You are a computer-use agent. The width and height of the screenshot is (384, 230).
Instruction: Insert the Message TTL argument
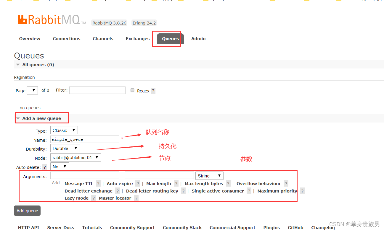click(79, 184)
